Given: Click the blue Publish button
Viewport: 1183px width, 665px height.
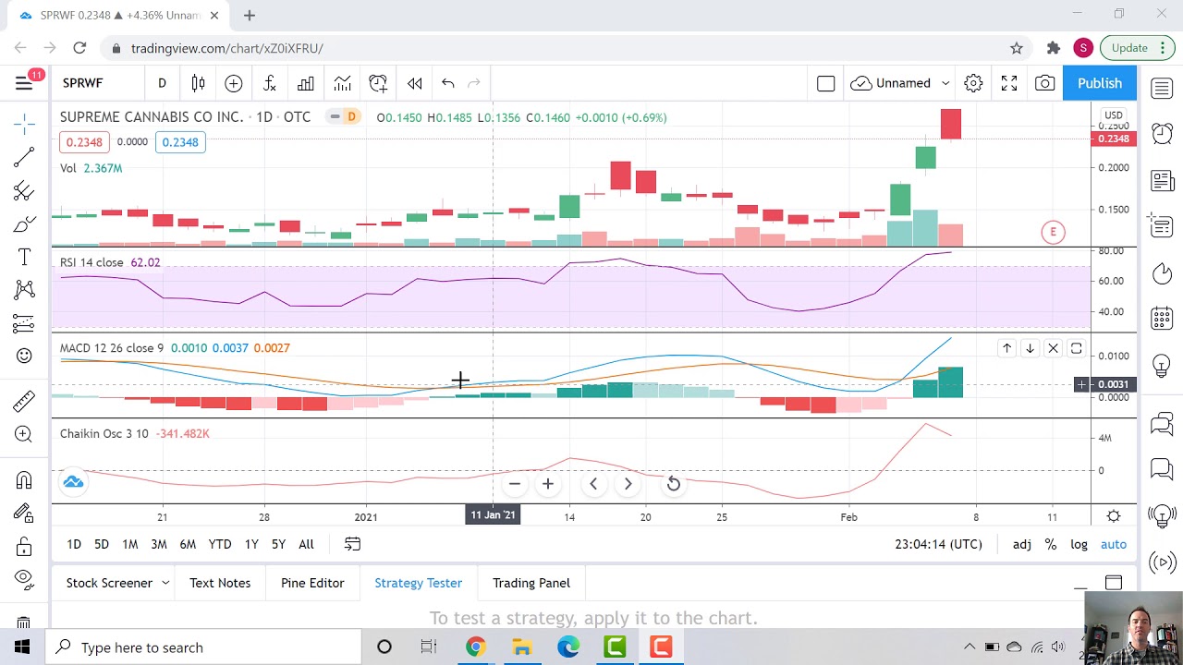Looking at the screenshot, I should click(x=1099, y=83).
